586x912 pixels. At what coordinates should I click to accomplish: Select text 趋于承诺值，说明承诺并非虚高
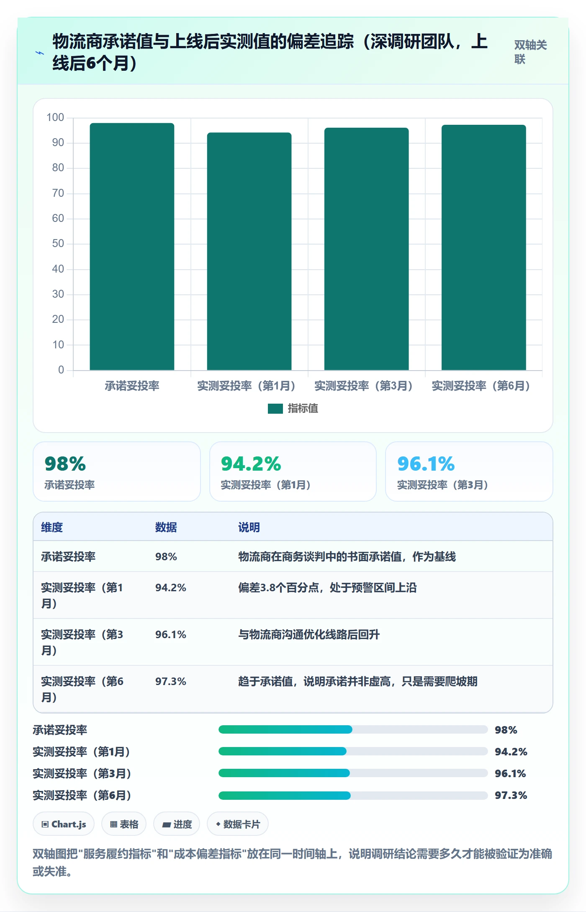pos(314,681)
